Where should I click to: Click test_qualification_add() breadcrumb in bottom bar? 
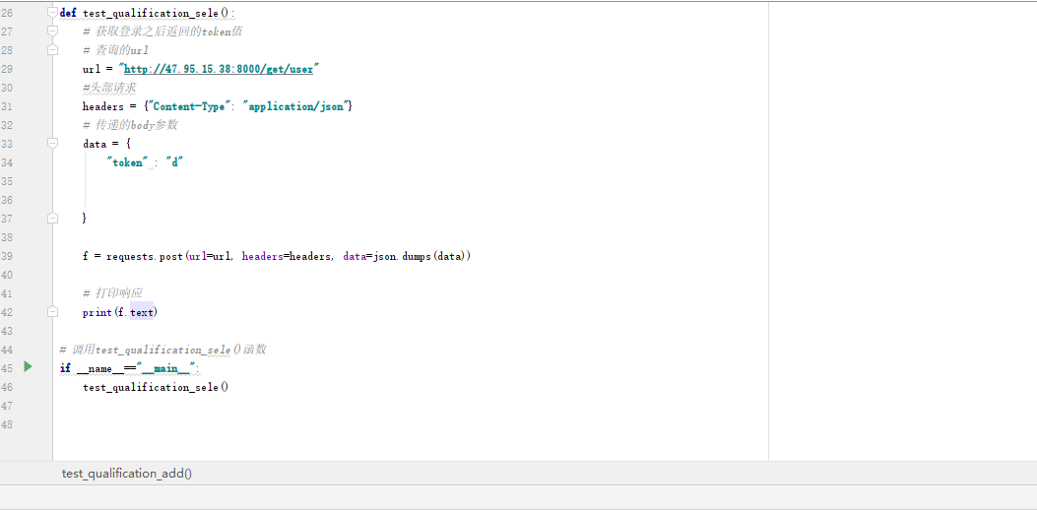pyautogui.click(x=127, y=474)
